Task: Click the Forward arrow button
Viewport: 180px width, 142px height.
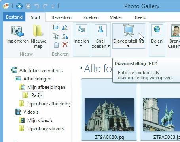Action: [x=28, y=6]
